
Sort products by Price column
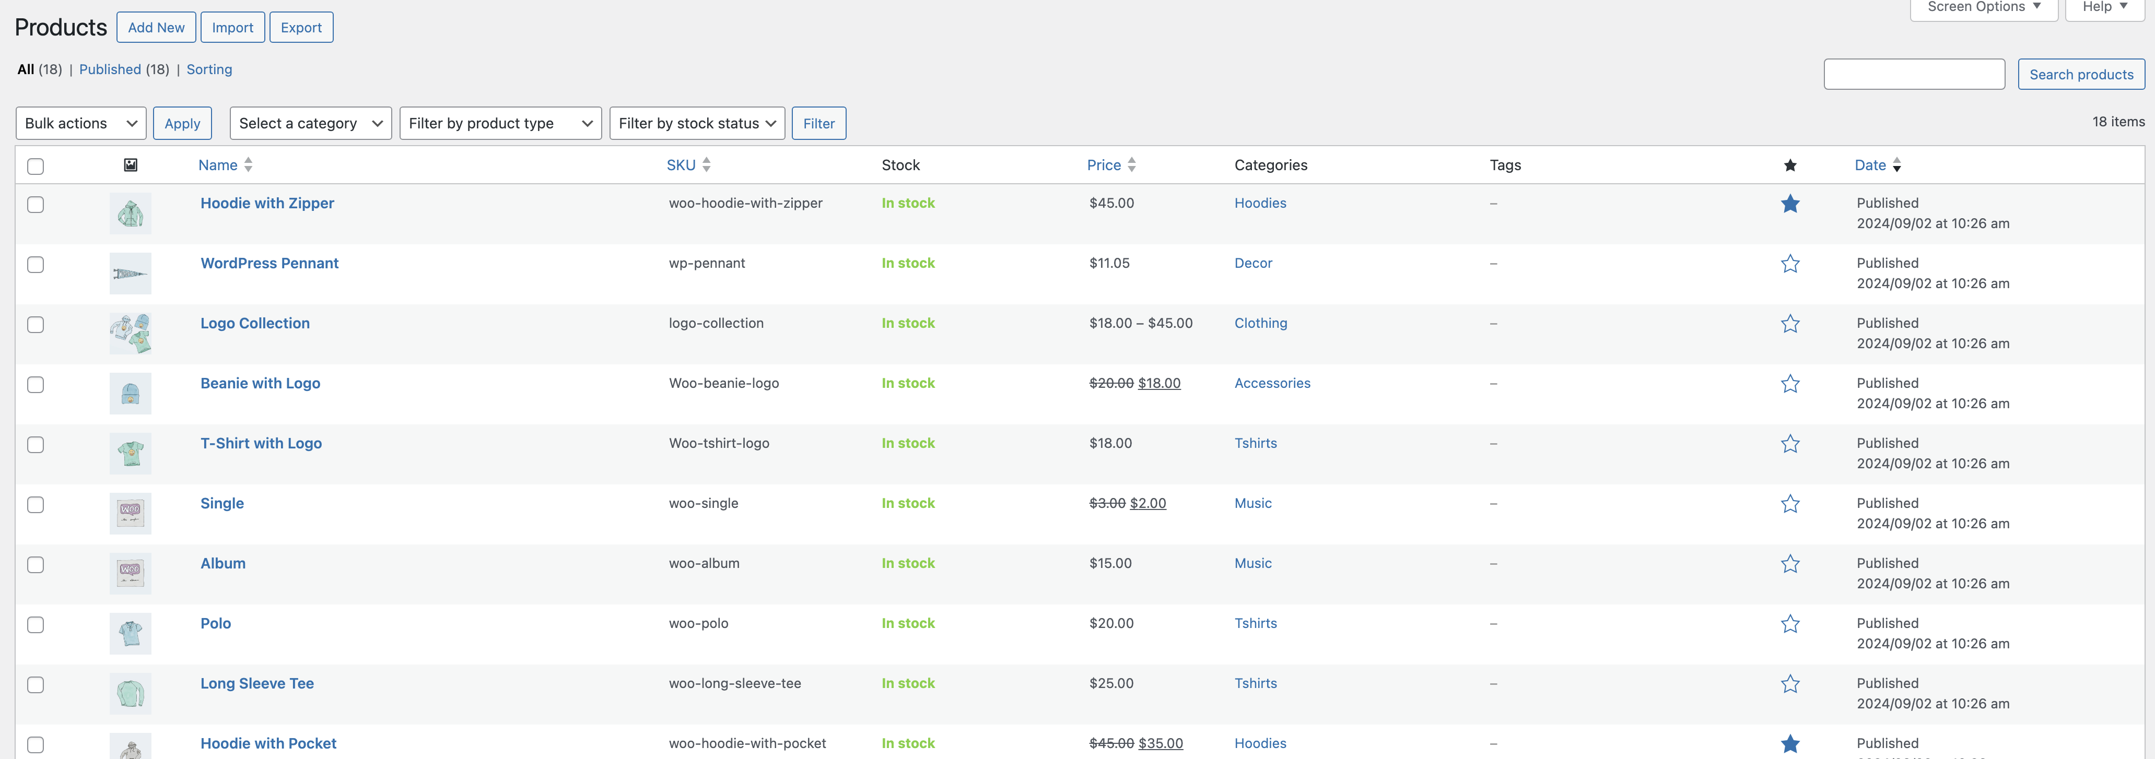[x=1111, y=165]
